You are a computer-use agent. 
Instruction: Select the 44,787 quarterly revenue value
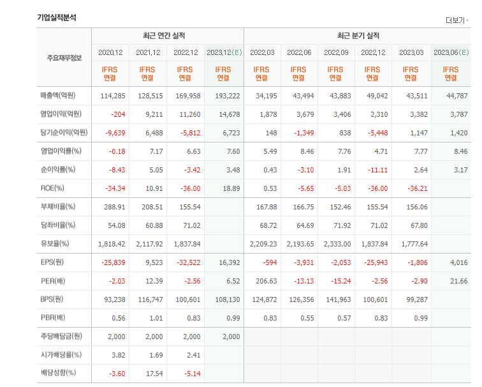(457, 96)
